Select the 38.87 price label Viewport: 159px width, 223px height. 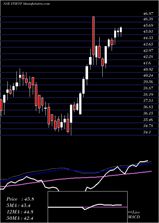point(148,88)
